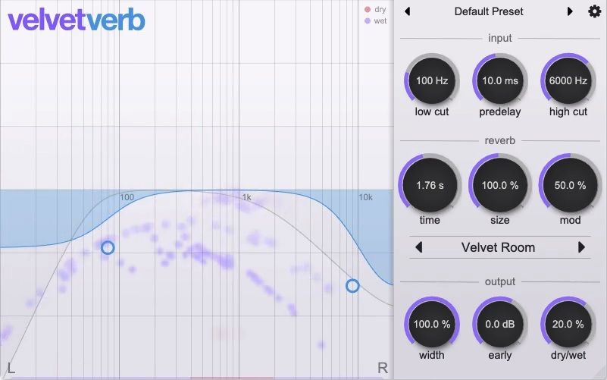
Task: Open the Default Preset name menu
Action: point(489,11)
